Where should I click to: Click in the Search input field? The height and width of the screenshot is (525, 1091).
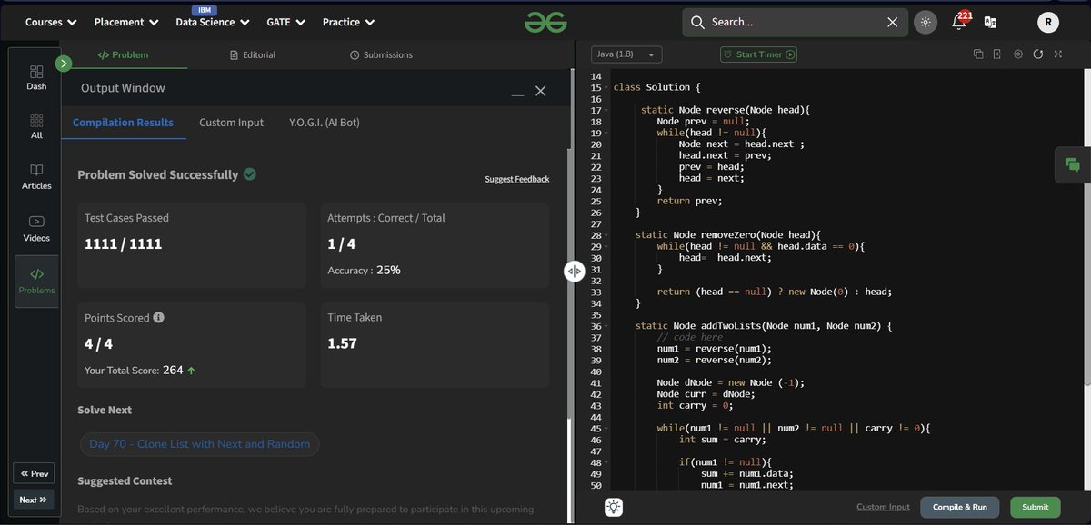(x=796, y=23)
